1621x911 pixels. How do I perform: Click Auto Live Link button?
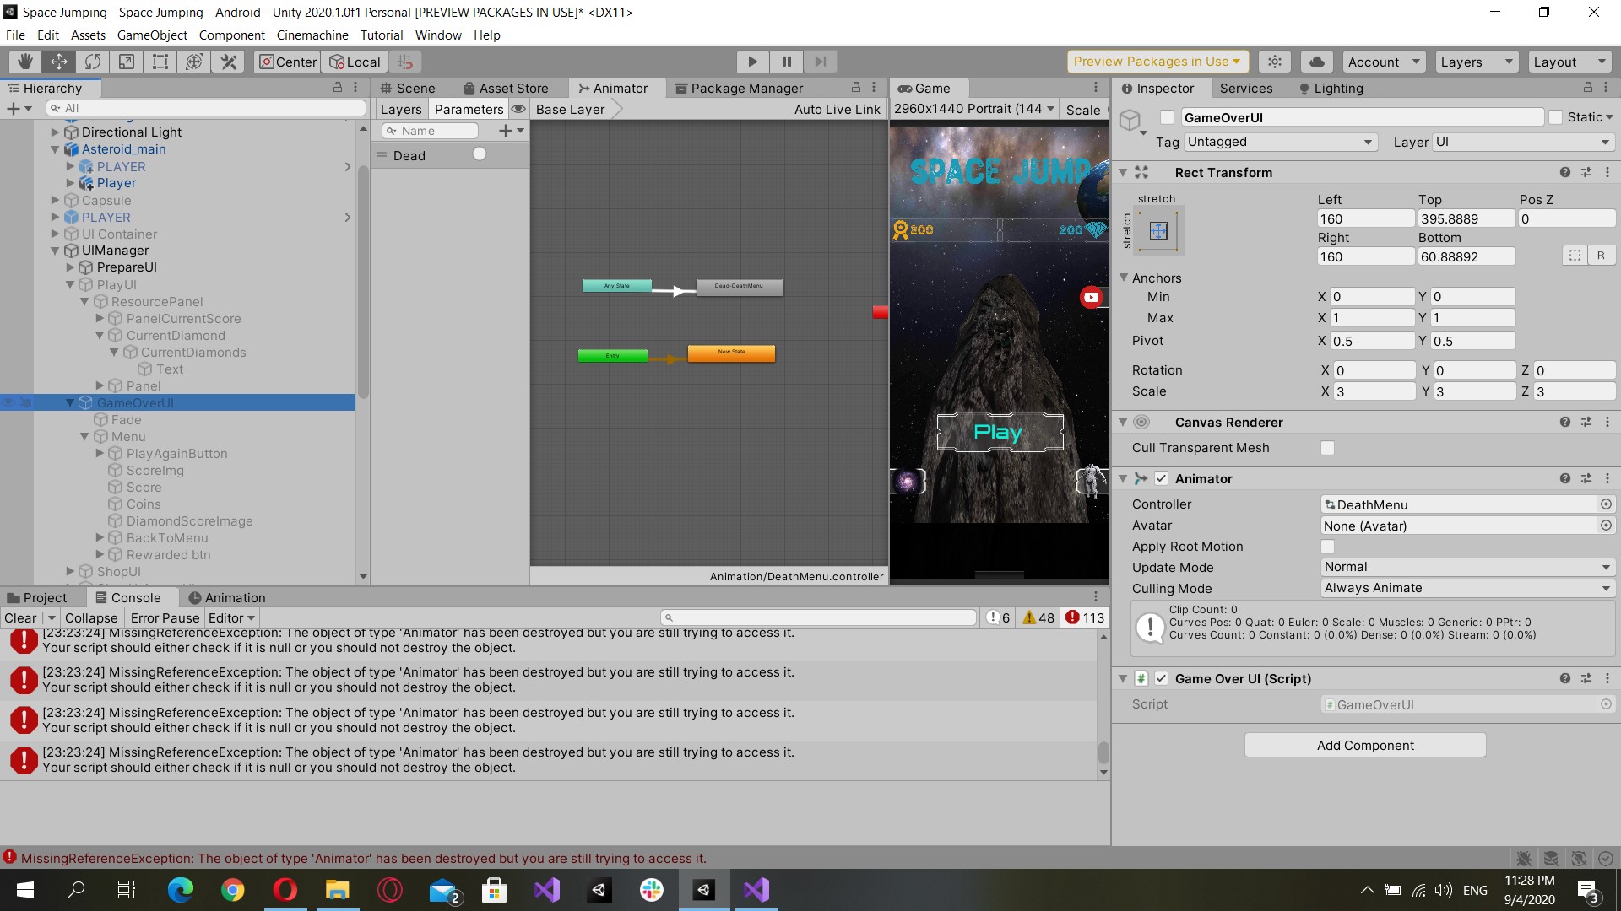(837, 109)
